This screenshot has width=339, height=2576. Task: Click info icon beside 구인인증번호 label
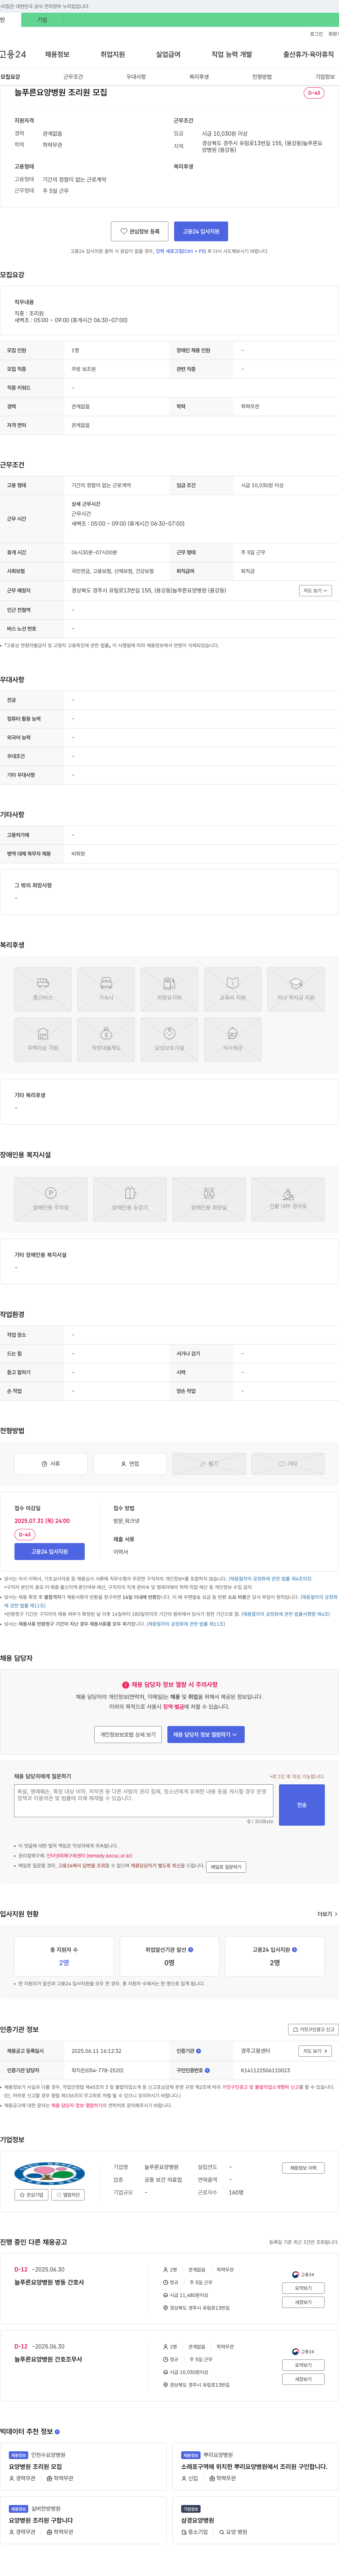[207, 2070]
